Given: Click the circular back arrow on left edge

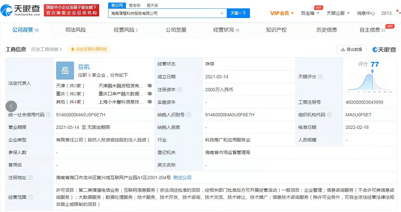Looking at the screenshot, I should 11,106.
